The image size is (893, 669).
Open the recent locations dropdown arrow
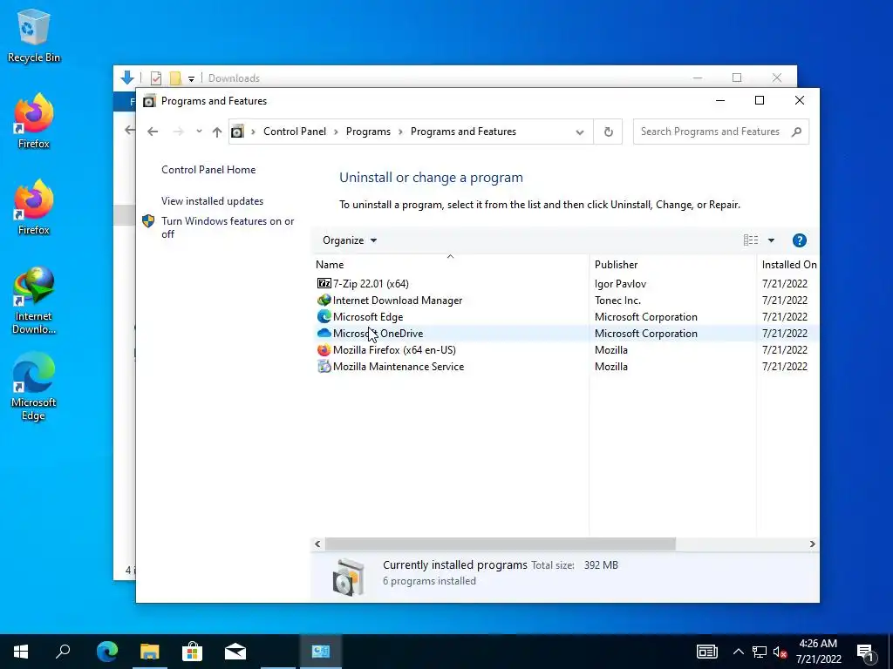199,132
